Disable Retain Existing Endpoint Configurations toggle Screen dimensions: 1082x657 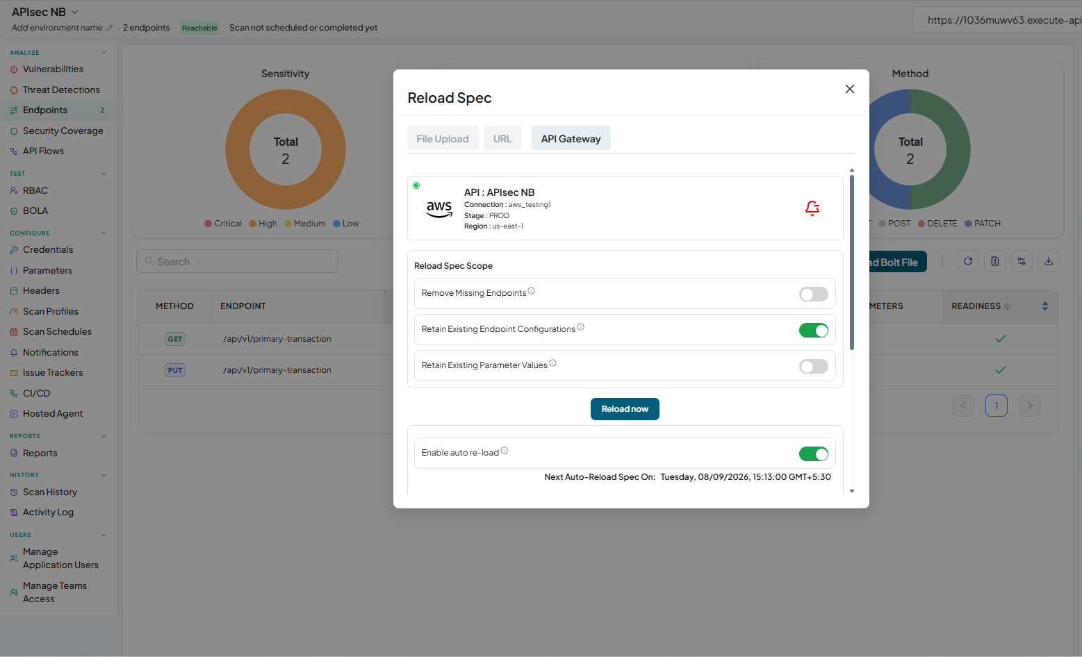(x=814, y=331)
